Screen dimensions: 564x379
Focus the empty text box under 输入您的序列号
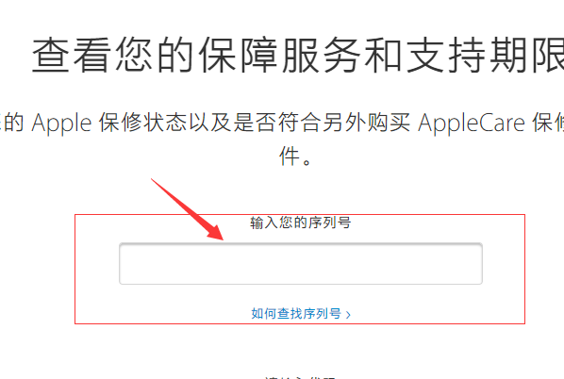(x=301, y=264)
